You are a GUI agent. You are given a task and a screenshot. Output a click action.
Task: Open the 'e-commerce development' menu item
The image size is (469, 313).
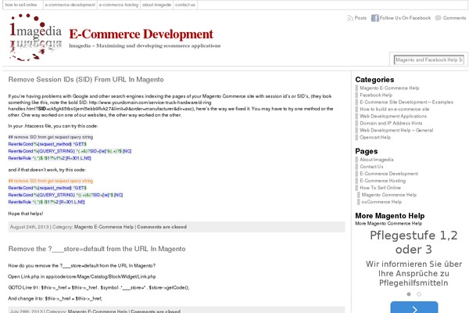[x=70, y=5]
